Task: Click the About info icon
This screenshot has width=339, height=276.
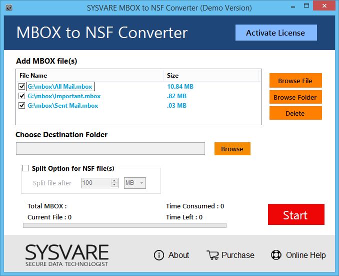Action: [159, 255]
